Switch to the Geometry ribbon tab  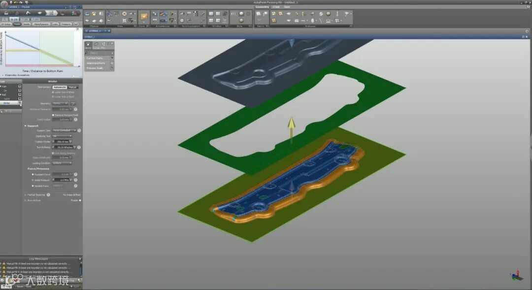[262, 7]
